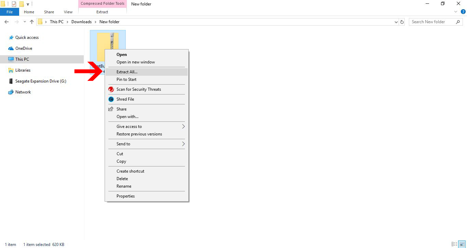467x248 pixels.
Task: Choose Open with... entry
Action: tap(147, 117)
